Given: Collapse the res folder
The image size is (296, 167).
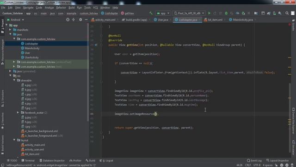Looking at the screenshot, I should click(10, 76).
